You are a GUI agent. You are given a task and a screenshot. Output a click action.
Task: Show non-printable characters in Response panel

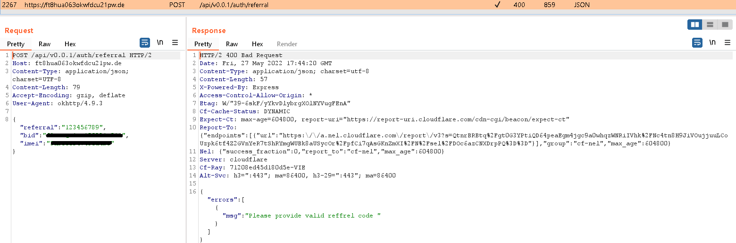tap(712, 42)
